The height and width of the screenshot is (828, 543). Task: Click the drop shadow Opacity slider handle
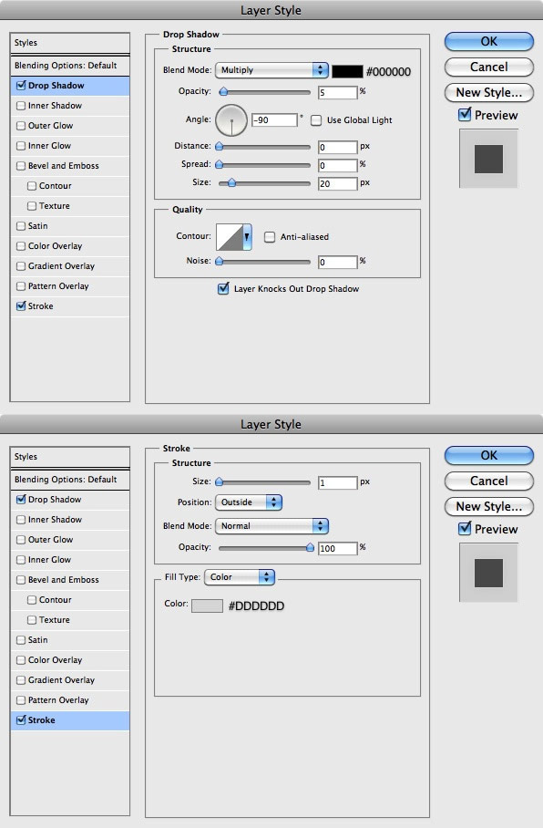click(x=223, y=92)
